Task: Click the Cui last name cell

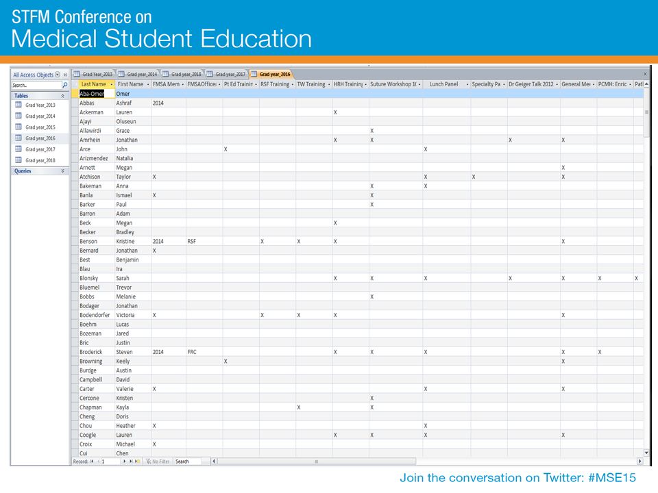Action: (97, 453)
